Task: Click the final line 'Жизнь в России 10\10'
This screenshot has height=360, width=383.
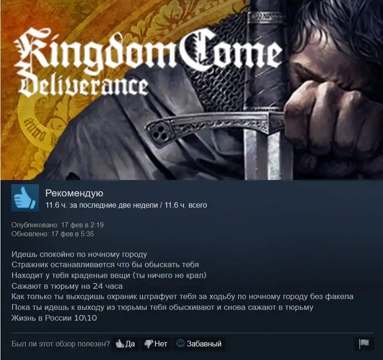Action: click(54, 318)
